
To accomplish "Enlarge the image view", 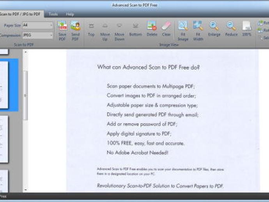I will tap(214, 28).
